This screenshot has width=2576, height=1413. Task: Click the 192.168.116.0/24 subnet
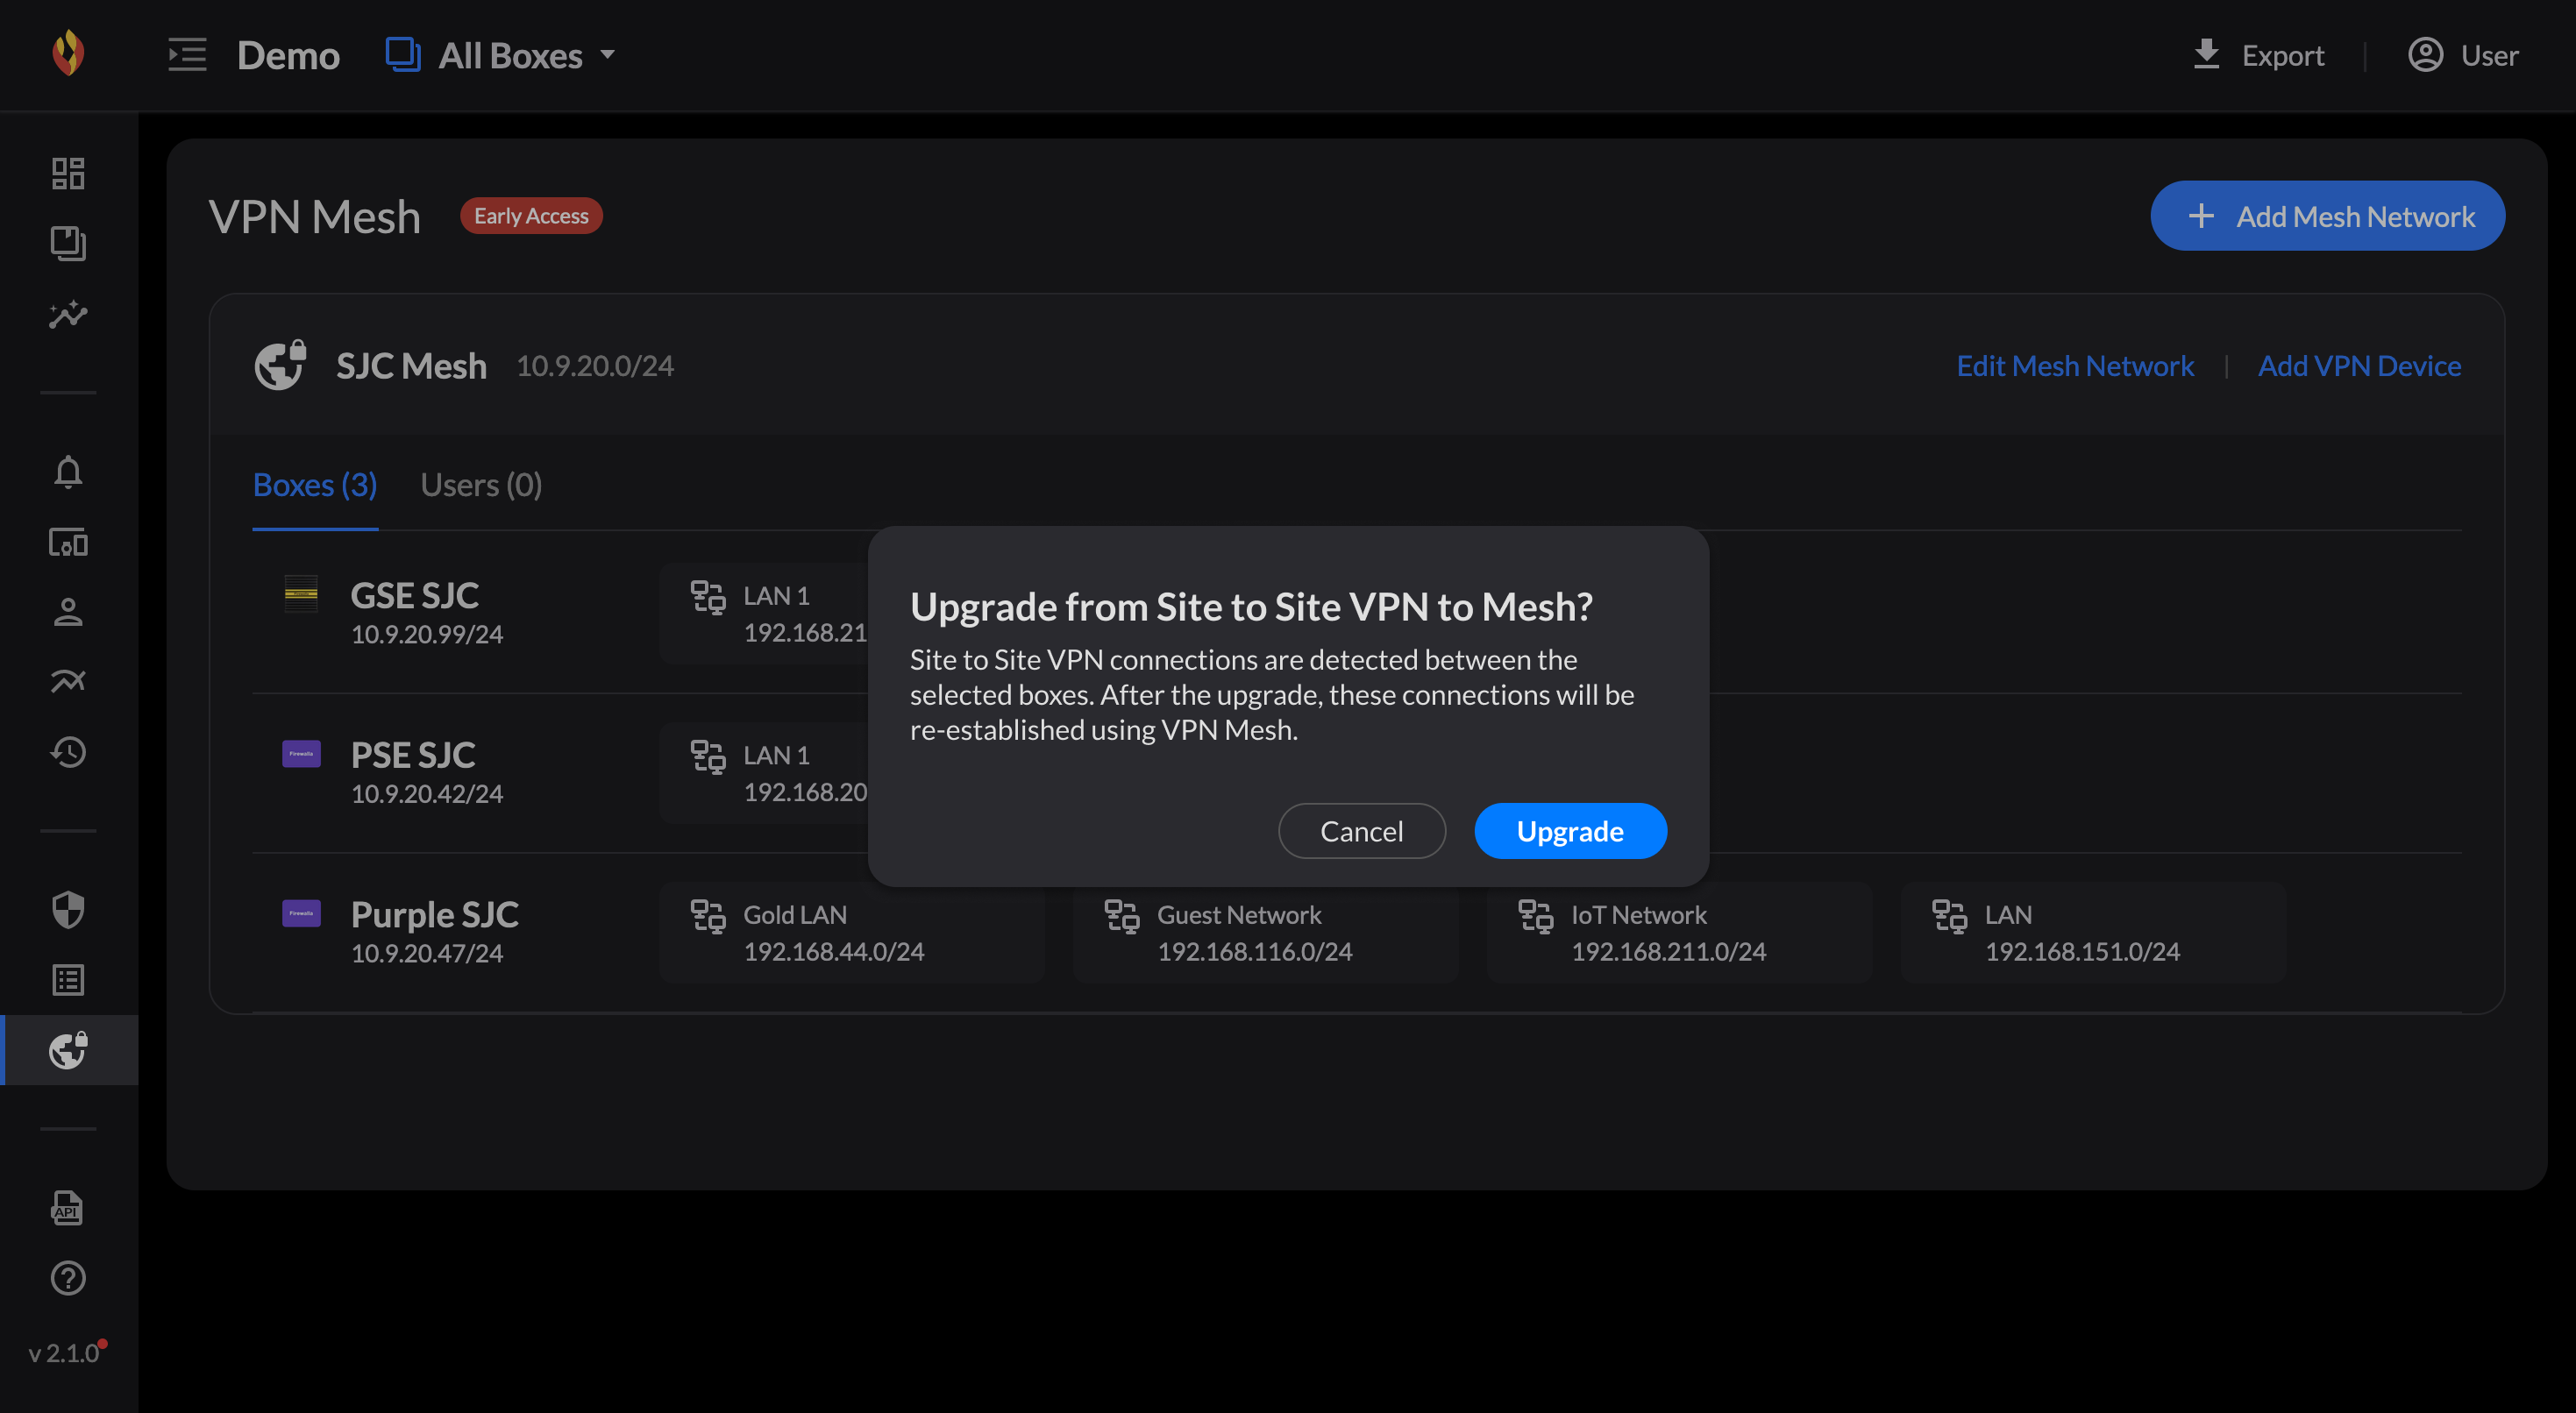(x=1254, y=951)
